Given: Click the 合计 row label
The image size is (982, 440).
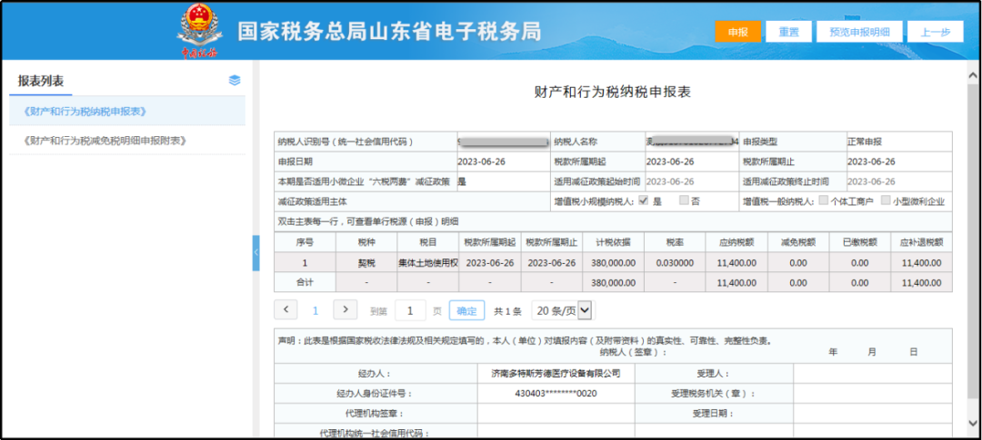Looking at the screenshot, I should point(305,282).
